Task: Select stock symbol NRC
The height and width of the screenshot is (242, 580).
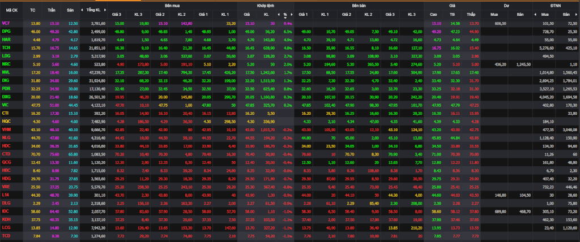Action: tap(6, 63)
